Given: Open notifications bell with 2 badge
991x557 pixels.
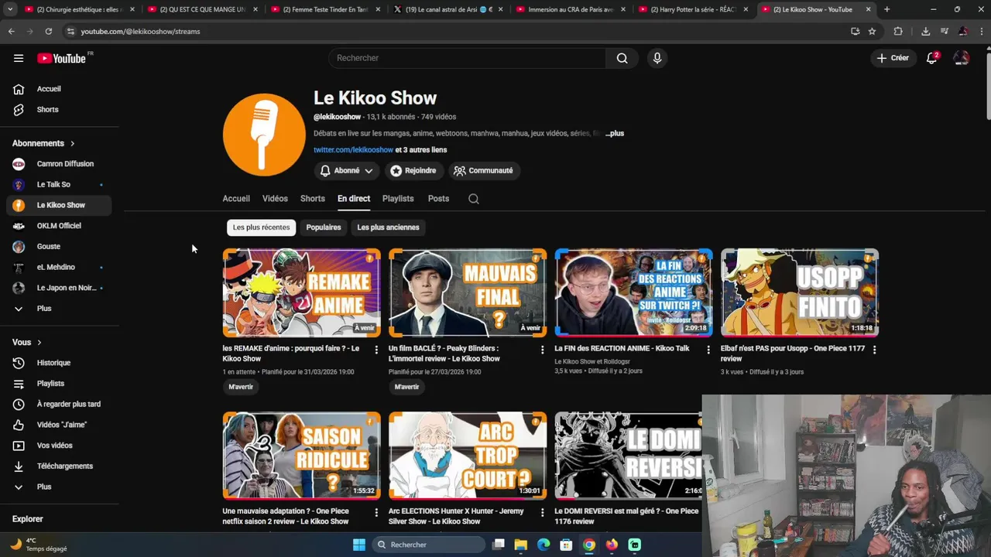Looking at the screenshot, I should tap(932, 58).
